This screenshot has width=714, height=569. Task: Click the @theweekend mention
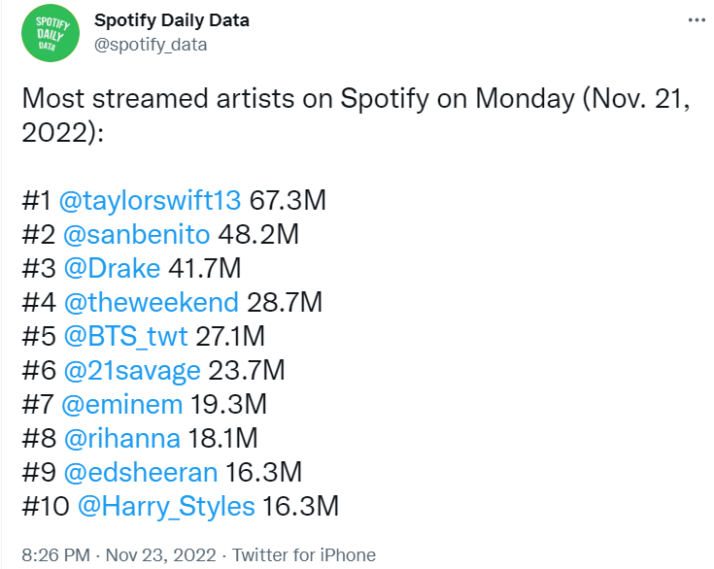pos(151,302)
